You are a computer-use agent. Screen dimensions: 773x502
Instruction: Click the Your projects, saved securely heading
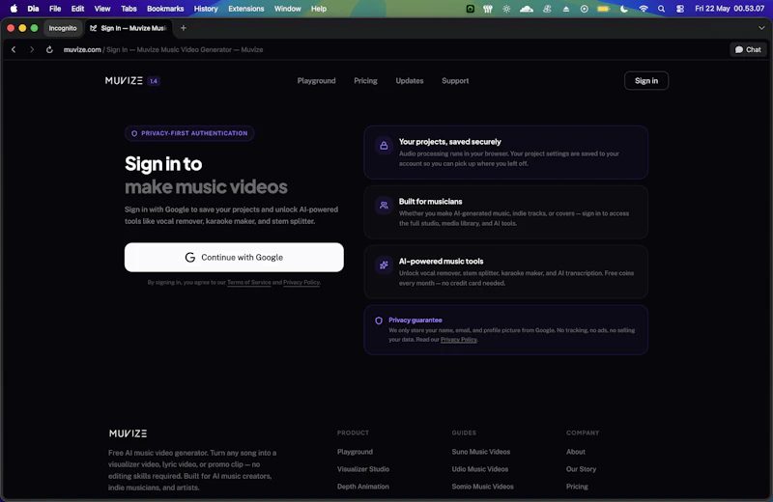[449, 141]
